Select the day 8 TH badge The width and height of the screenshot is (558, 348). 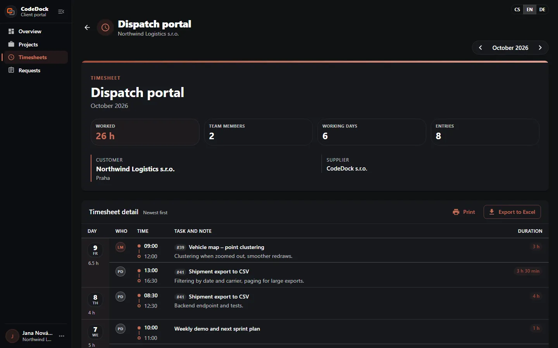(95, 300)
